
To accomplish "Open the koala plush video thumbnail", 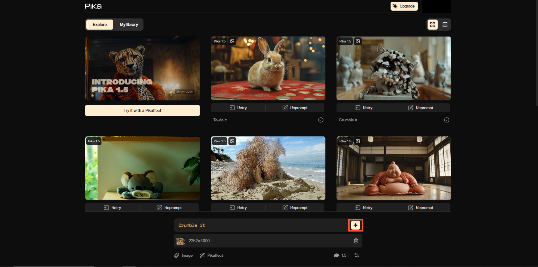I will coord(142,168).
